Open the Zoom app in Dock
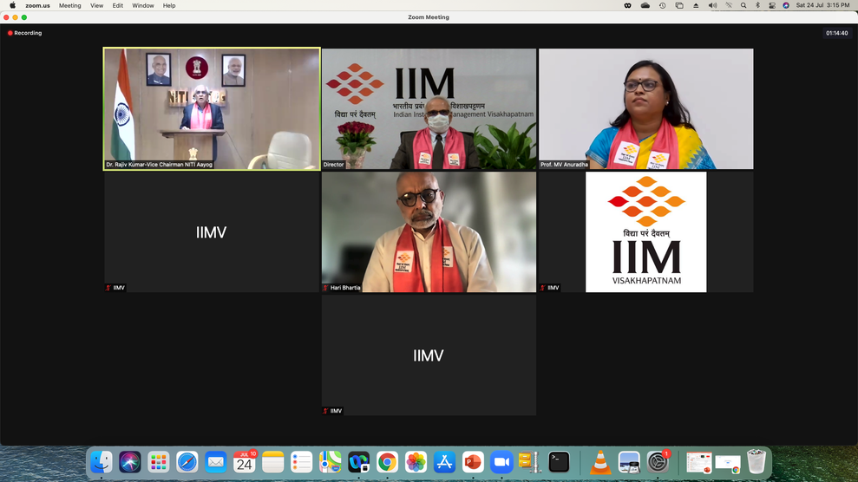 click(x=501, y=463)
